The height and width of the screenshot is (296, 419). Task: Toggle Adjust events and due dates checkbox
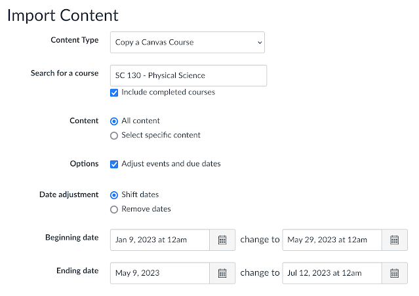[x=115, y=164]
